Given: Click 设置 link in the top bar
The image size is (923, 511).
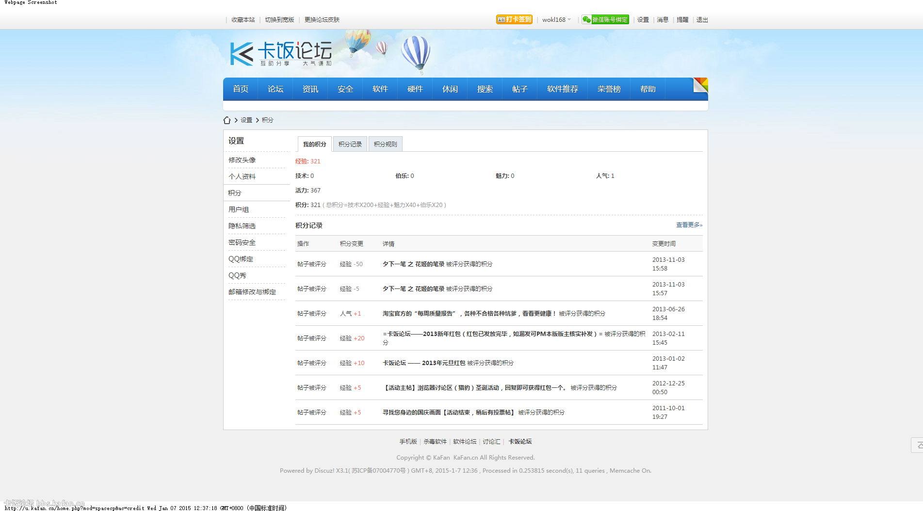Looking at the screenshot, I should click(x=643, y=20).
